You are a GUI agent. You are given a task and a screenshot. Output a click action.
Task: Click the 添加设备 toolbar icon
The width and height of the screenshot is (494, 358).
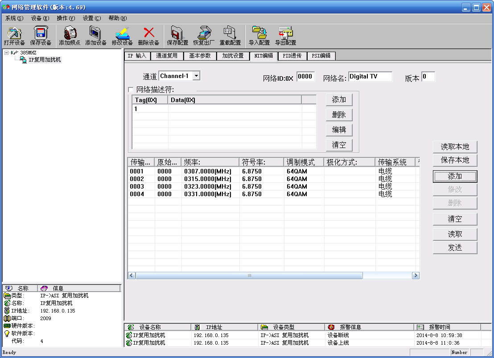click(95, 33)
